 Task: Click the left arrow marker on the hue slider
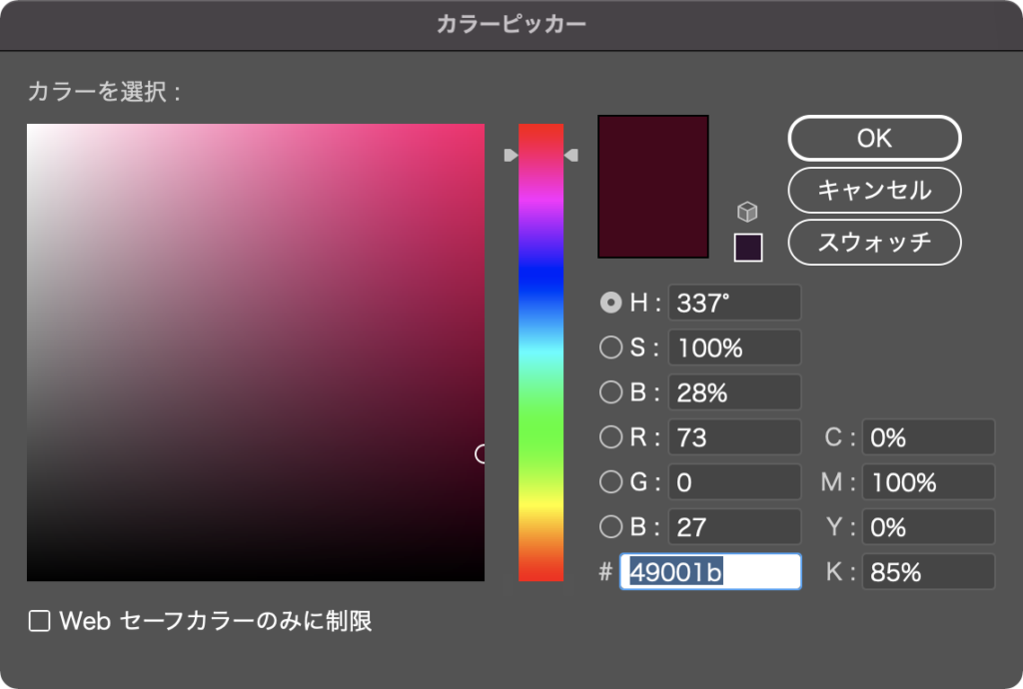[x=511, y=154]
